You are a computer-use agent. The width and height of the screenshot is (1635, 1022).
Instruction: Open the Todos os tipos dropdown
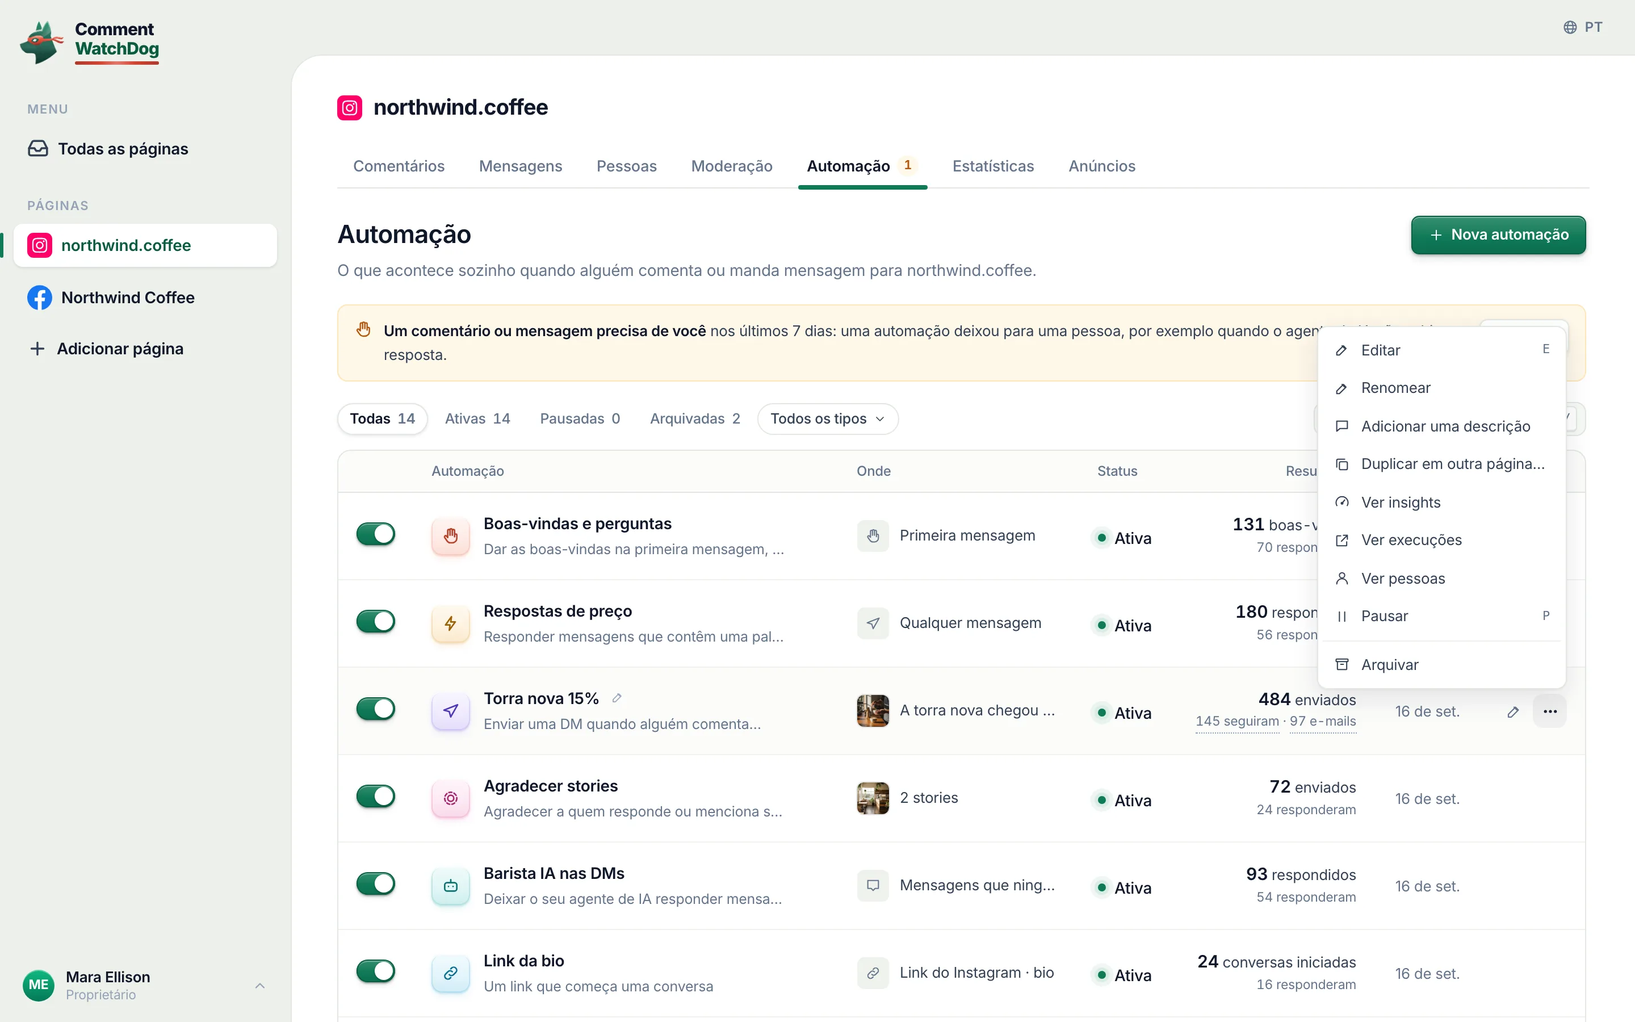(x=828, y=419)
